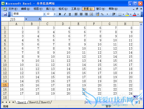Click the workbook icon in menu bar
The height and width of the screenshot is (109, 144).
click(5, 9)
